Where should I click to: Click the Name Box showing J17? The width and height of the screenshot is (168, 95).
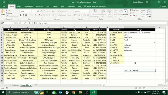point(6,23)
